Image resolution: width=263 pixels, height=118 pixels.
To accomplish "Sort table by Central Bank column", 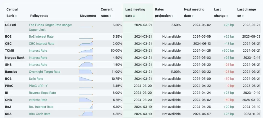I will (x=16, y=16).
